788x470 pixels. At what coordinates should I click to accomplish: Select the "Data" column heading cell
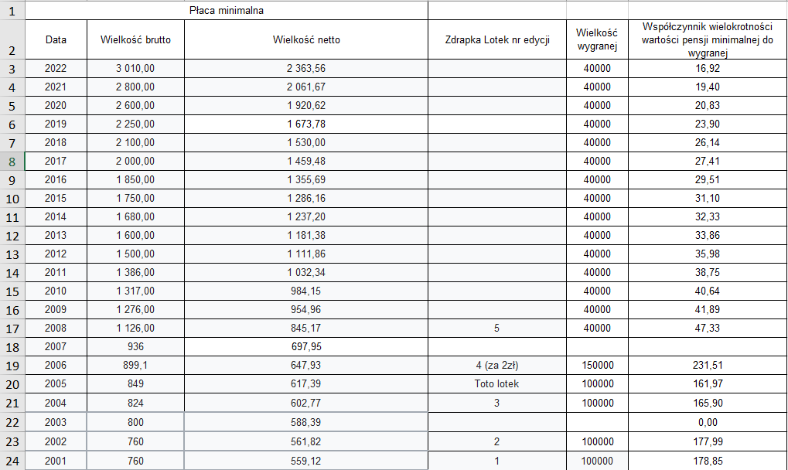tap(56, 40)
